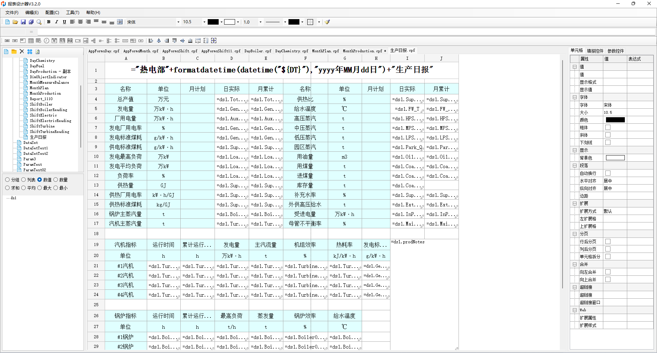
Task: Click the align top edges icon
Action: pos(175,41)
